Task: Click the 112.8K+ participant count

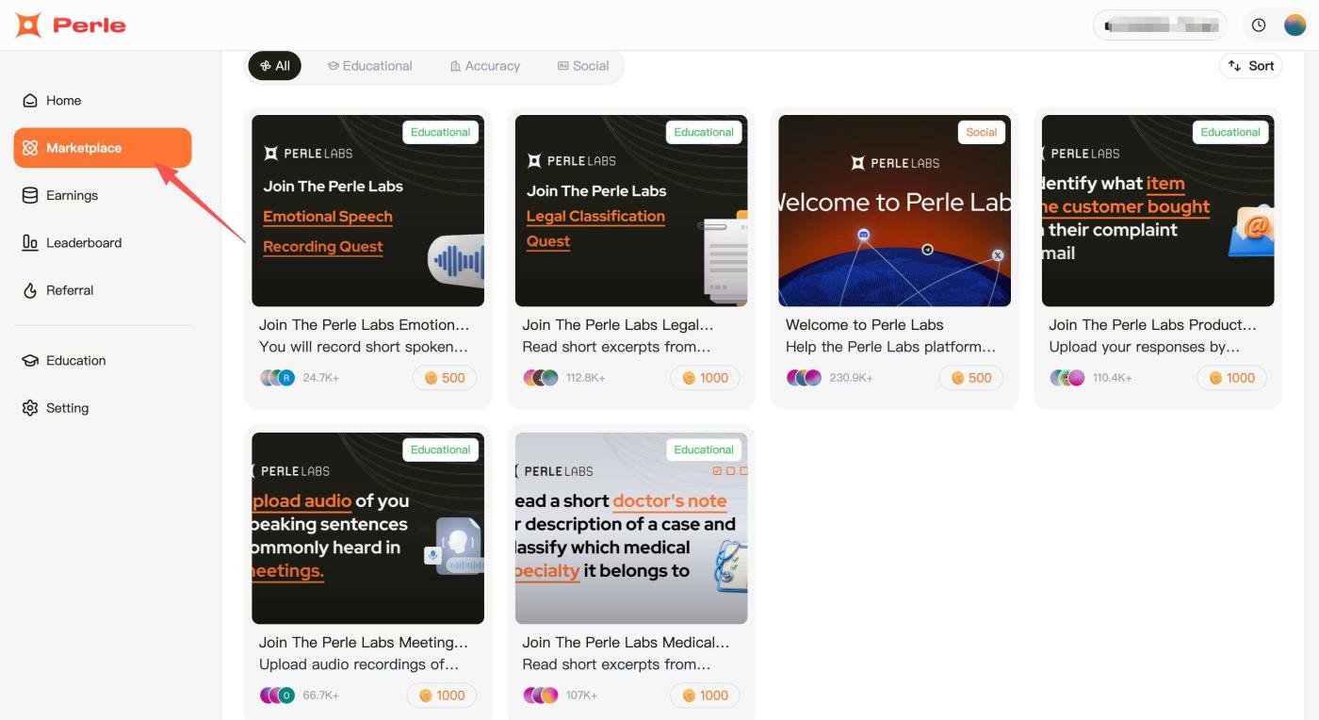Action: [x=586, y=378]
